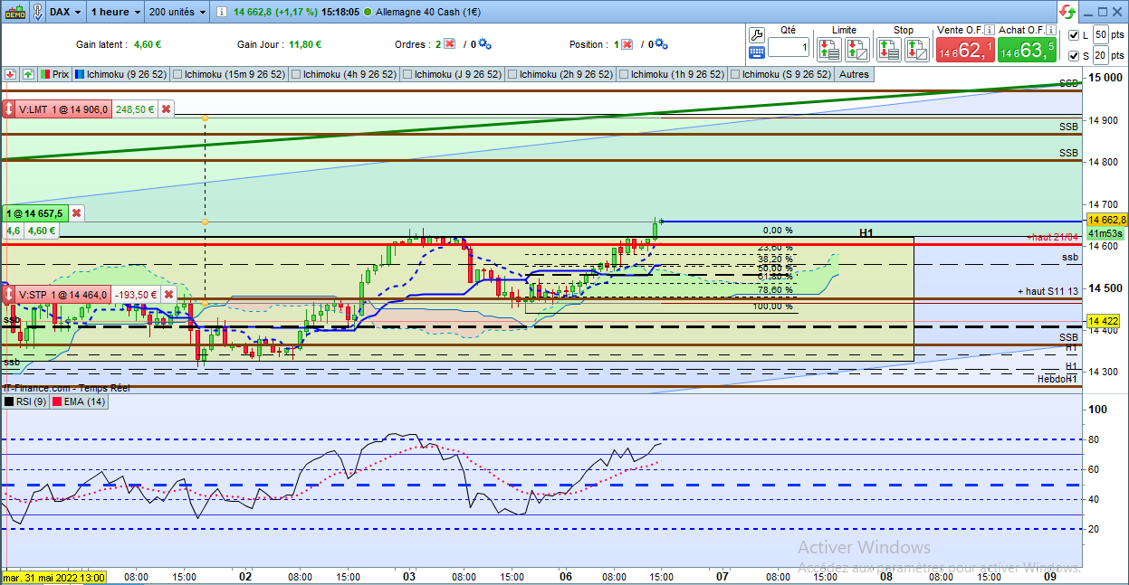Click the Gain latent value 4,60 €
Screen dimensions: 1129x585
click(x=147, y=44)
